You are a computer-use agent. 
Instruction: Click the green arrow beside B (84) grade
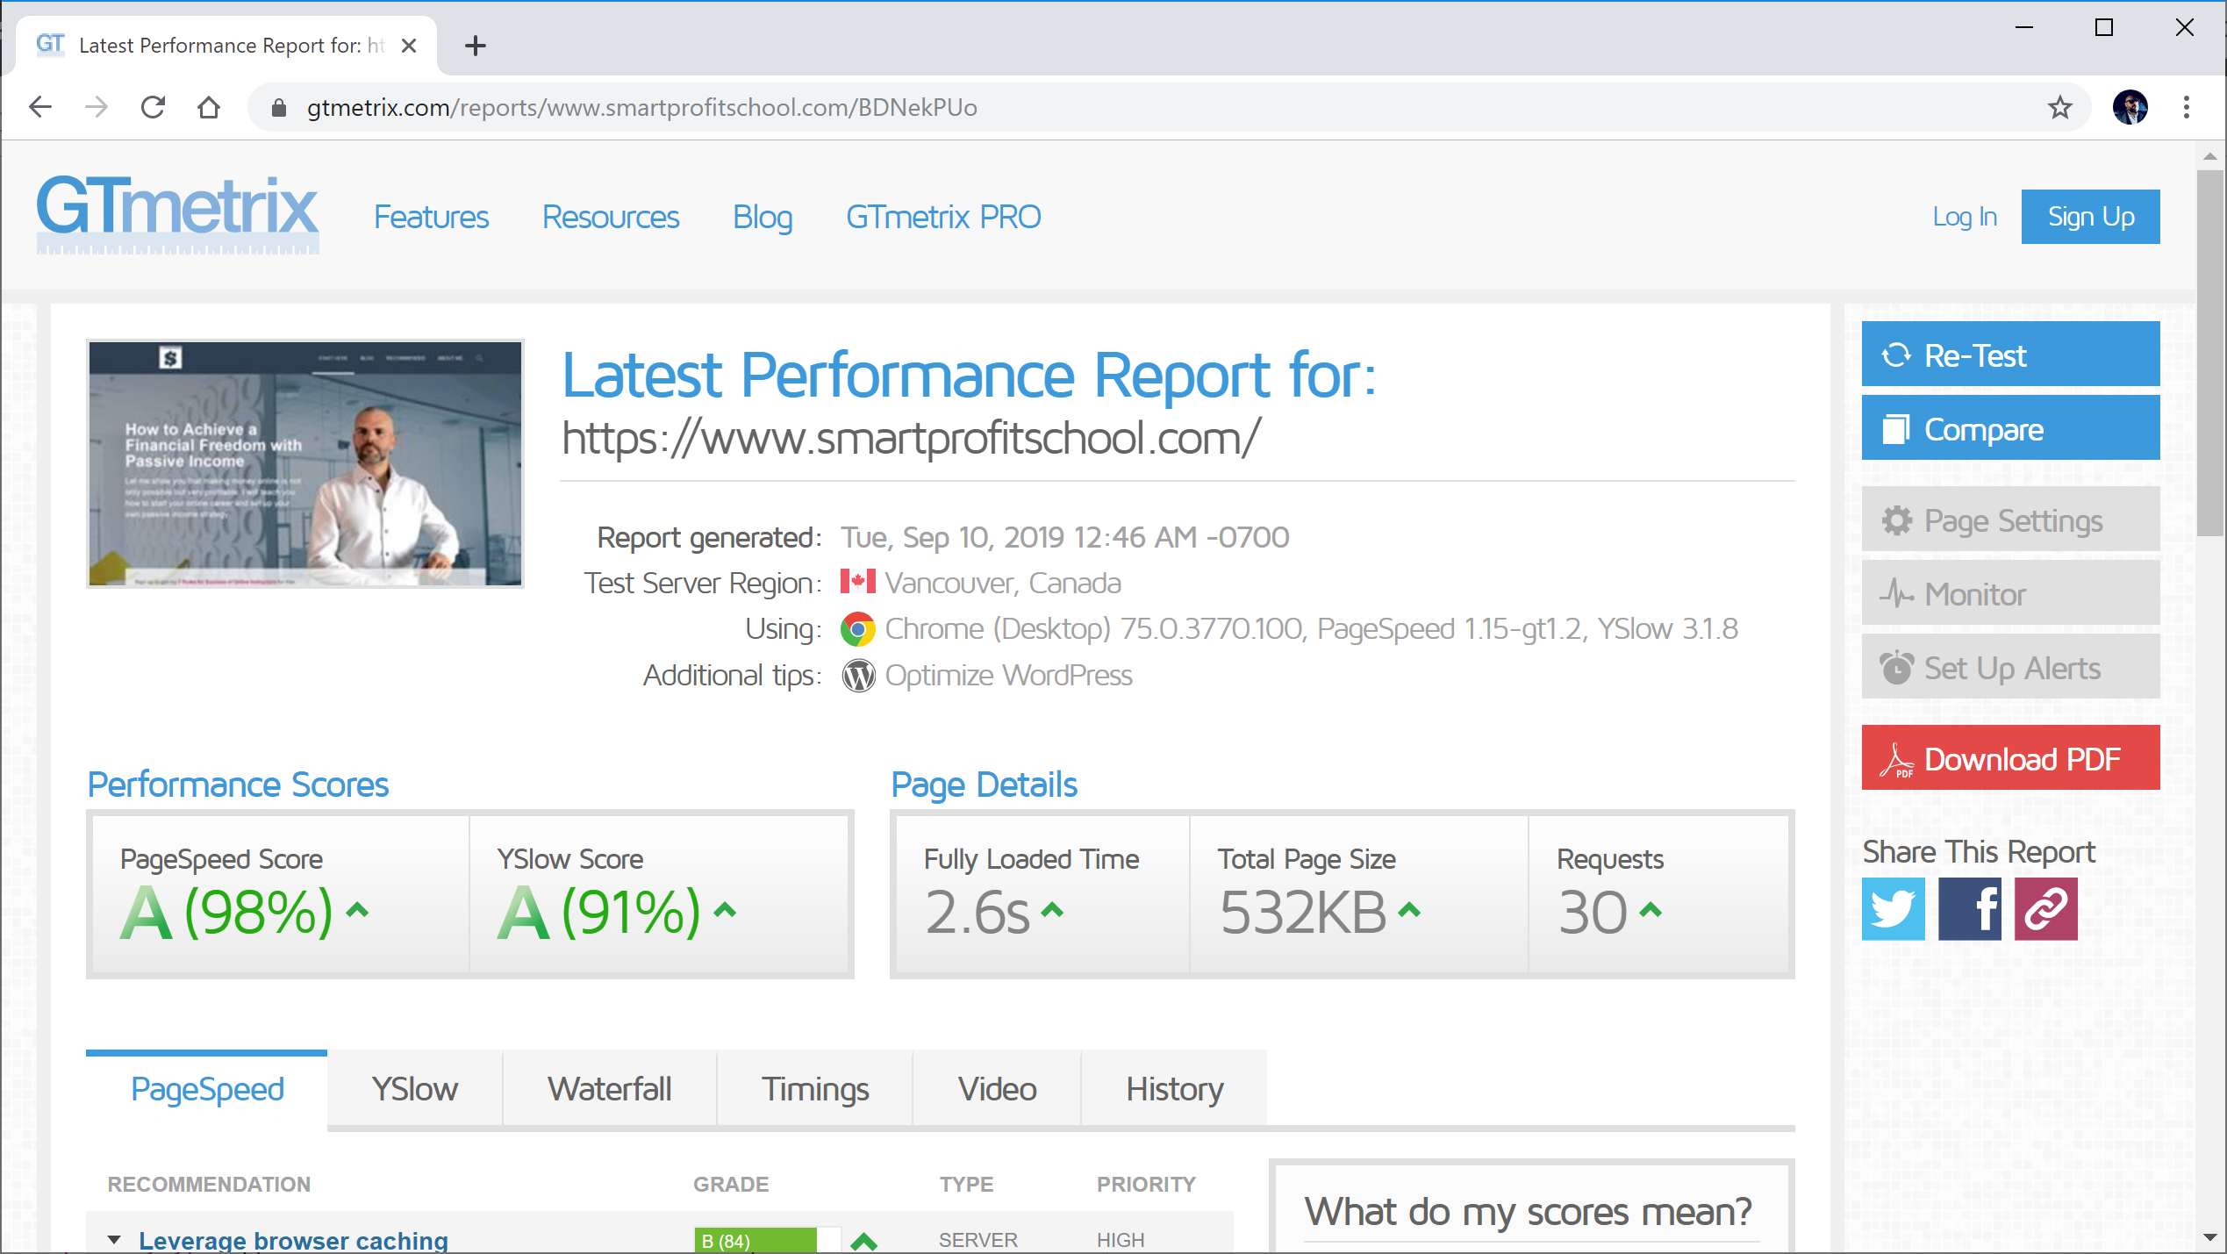click(863, 1241)
